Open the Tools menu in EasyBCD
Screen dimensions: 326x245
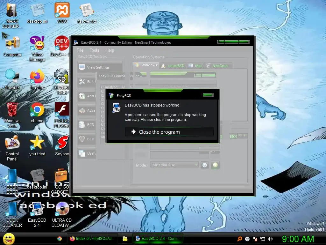(x=94, y=50)
